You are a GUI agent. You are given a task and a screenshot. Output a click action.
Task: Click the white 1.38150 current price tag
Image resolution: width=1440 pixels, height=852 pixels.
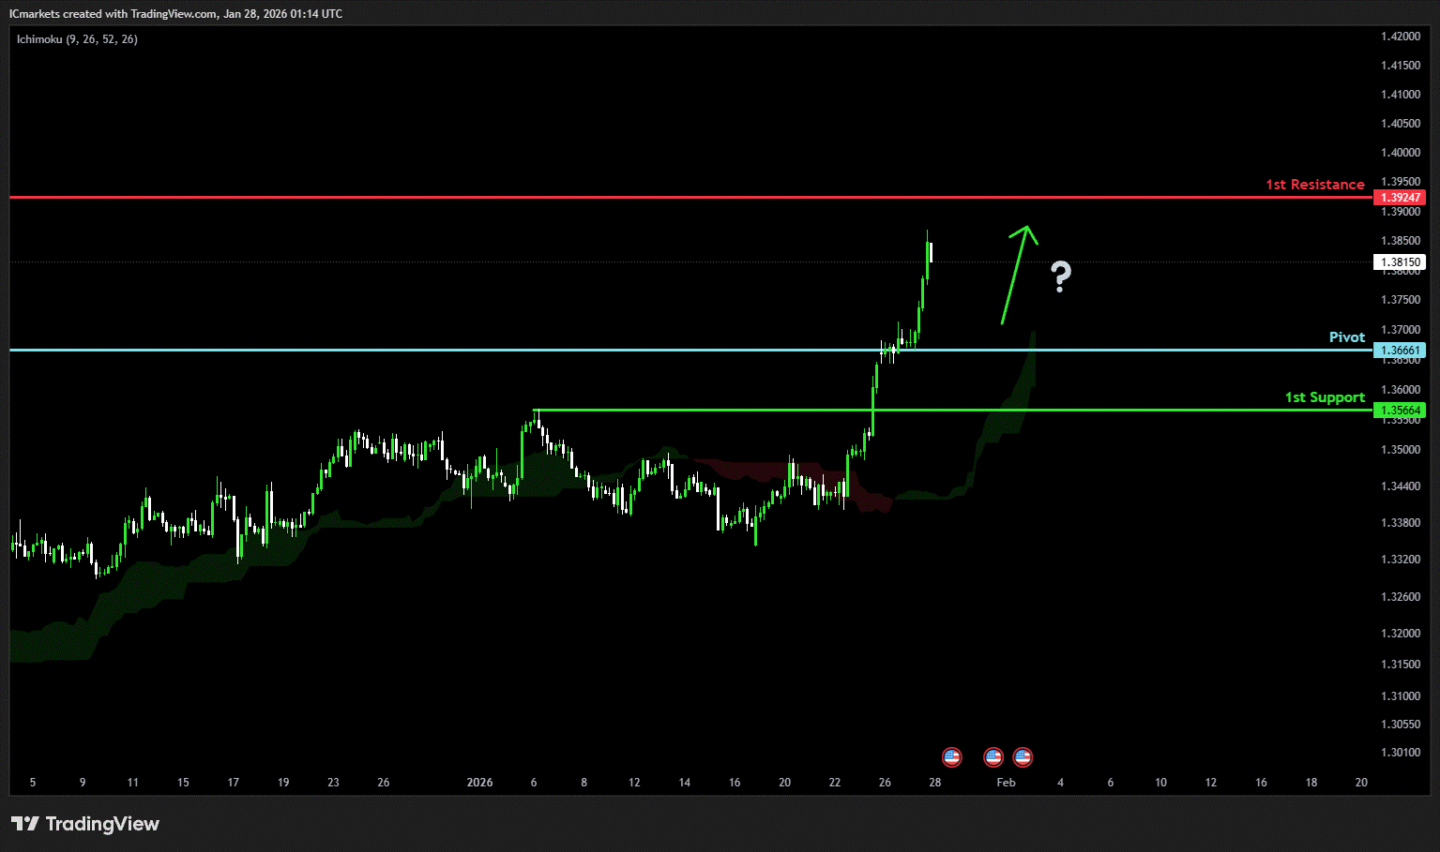point(1399,262)
